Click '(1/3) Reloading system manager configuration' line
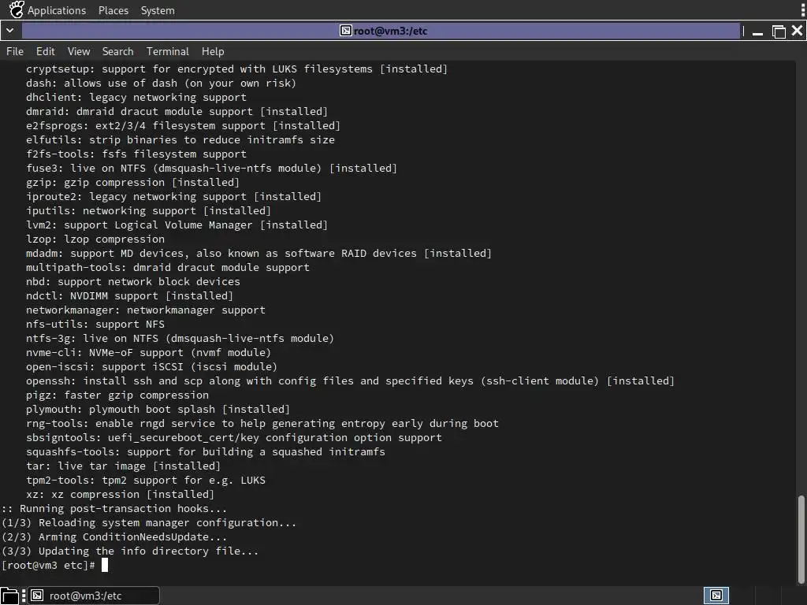This screenshot has width=807, height=605. [x=149, y=523]
